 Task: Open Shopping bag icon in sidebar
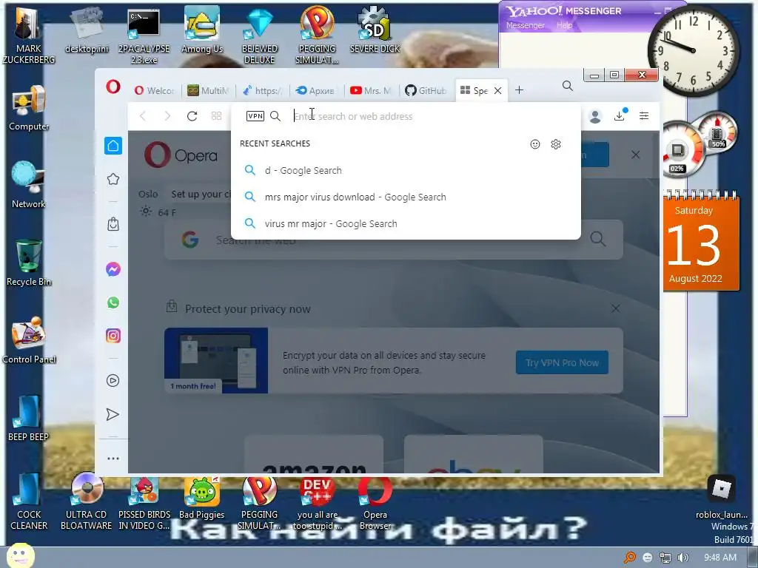tap(113, 224)
